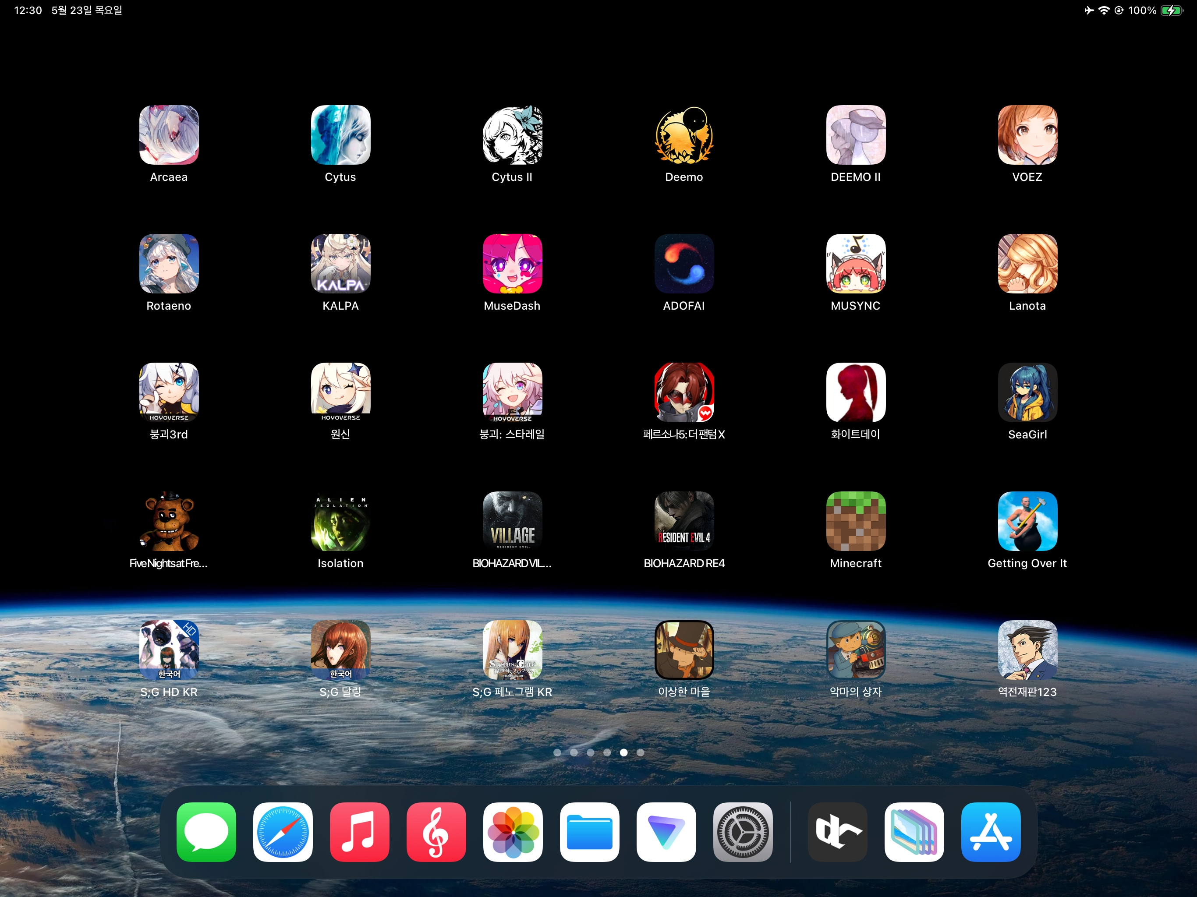Launch the Lanota app
This screenshot has width=1197, height=897.
tap(1027, 264)
